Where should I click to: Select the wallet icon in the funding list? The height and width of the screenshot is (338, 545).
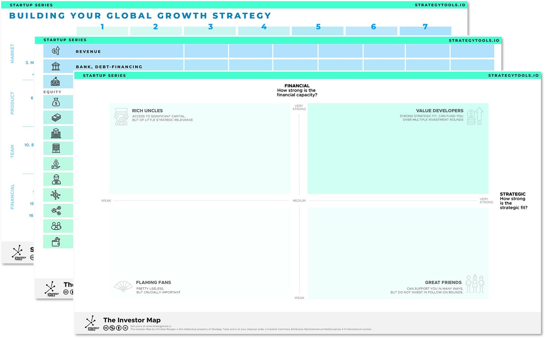(56, 242)
